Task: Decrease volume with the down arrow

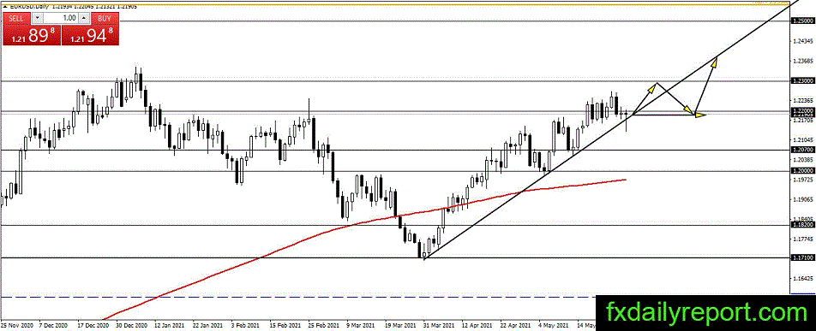Action: pos(37,18)
